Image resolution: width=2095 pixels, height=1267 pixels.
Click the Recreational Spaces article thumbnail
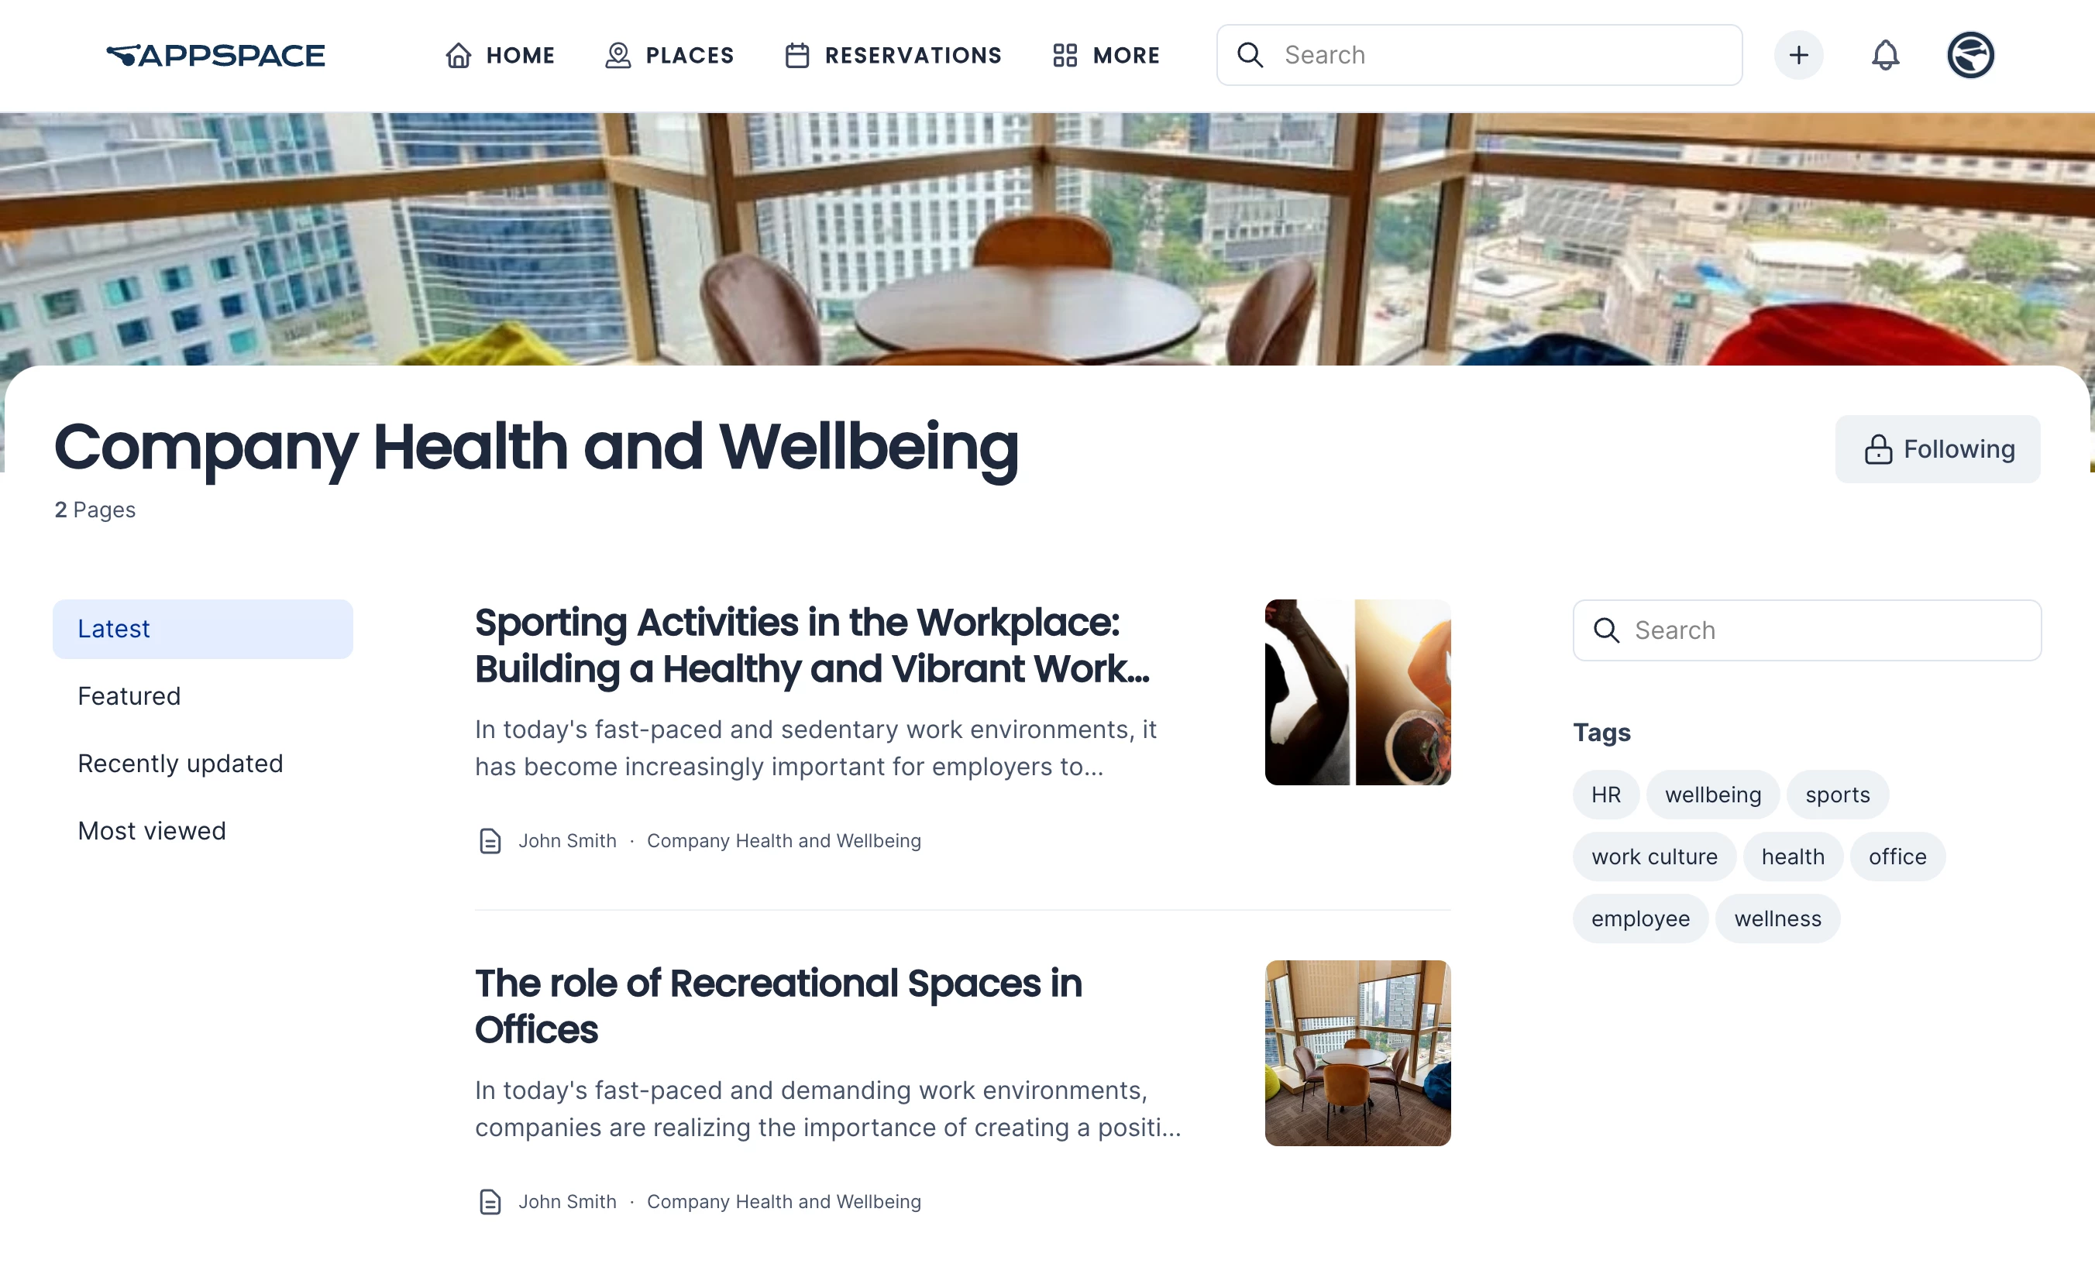[x=1358, y=1054]
